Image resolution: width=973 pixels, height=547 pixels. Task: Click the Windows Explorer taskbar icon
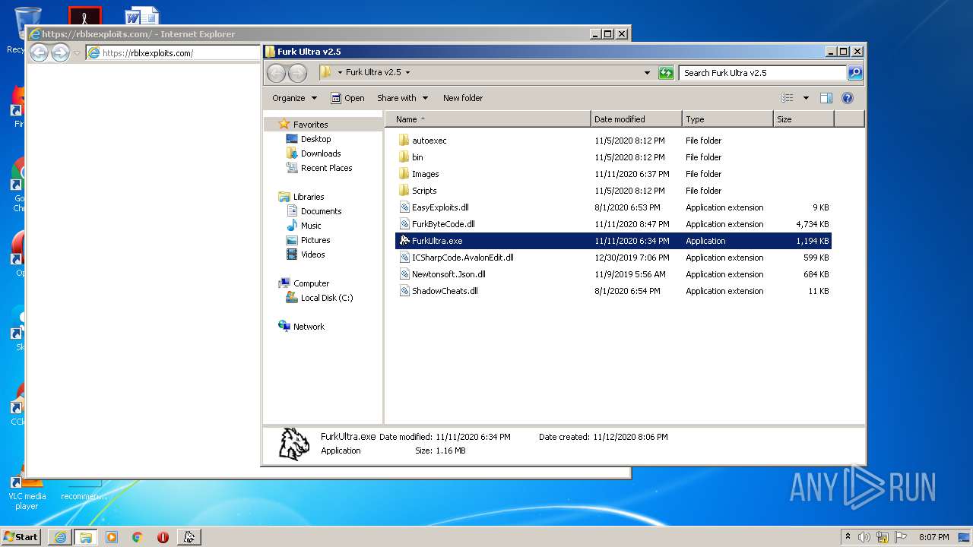[x=86, y=537]
